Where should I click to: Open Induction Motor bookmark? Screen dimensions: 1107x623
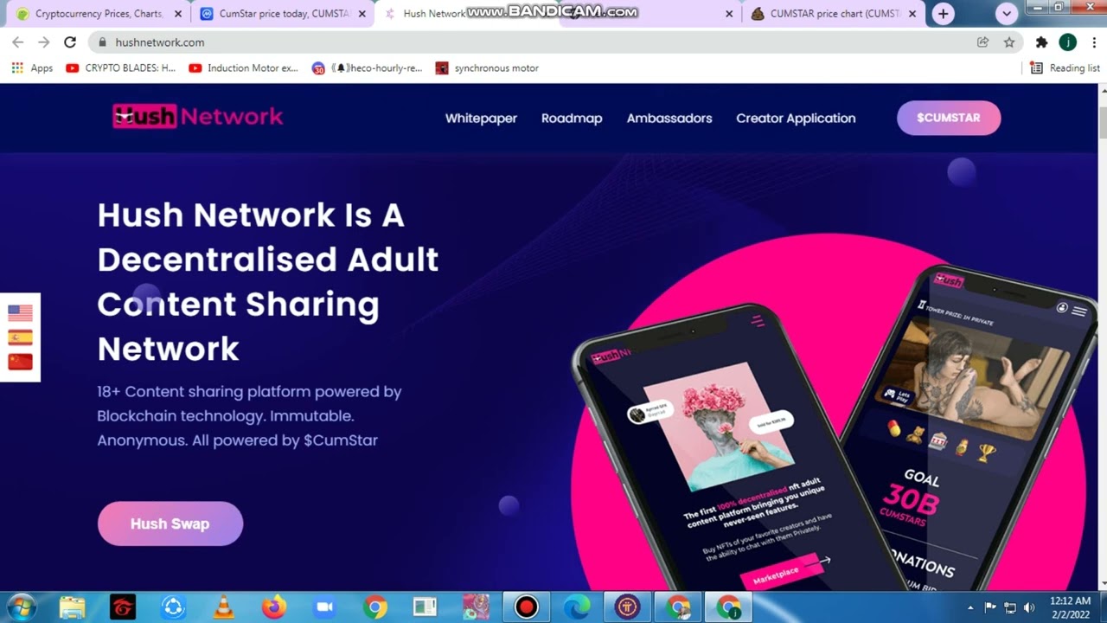[243, 67]
